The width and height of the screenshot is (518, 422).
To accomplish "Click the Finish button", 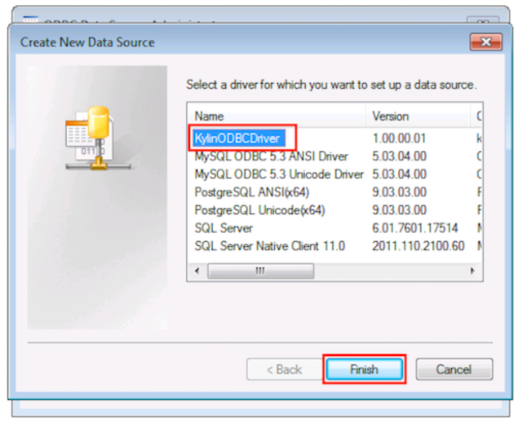I will click(x=364, y=369).
